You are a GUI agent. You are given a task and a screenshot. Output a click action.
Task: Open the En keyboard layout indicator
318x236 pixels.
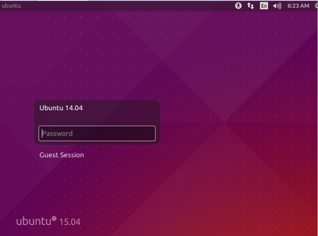coord(264,5)
